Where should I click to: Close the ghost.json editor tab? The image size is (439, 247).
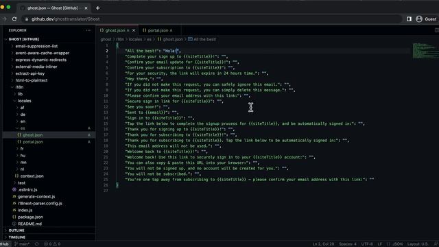[134, 30]
